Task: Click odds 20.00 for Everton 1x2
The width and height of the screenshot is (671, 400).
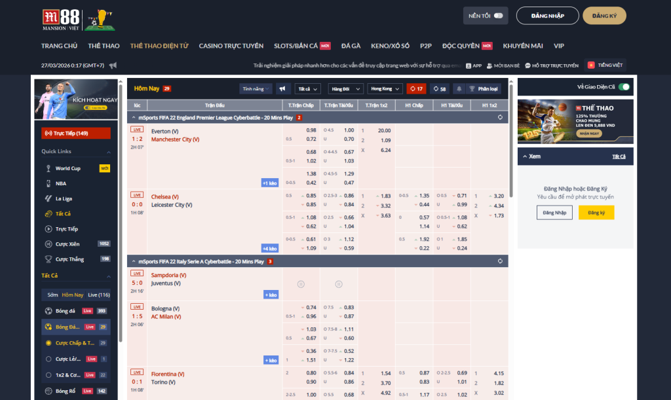Action: [384, 130]
